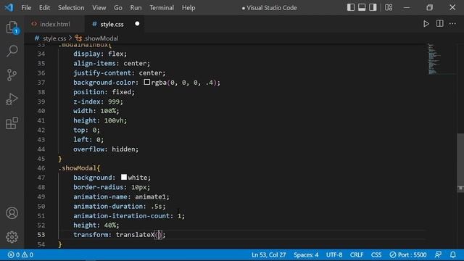Run the file with play button

(x=426, y=24)
